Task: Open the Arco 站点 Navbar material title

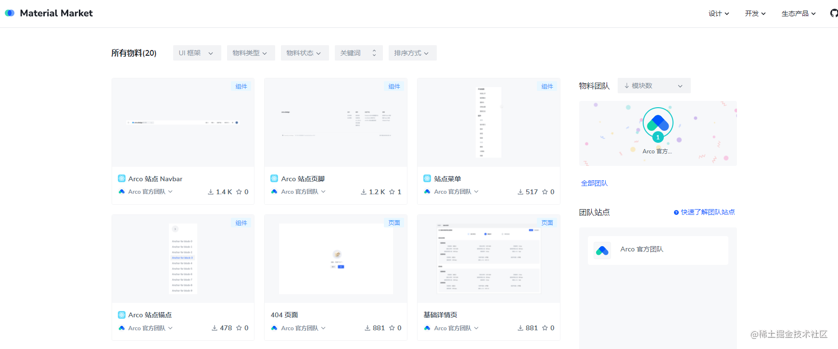Action: click(155, 179)
